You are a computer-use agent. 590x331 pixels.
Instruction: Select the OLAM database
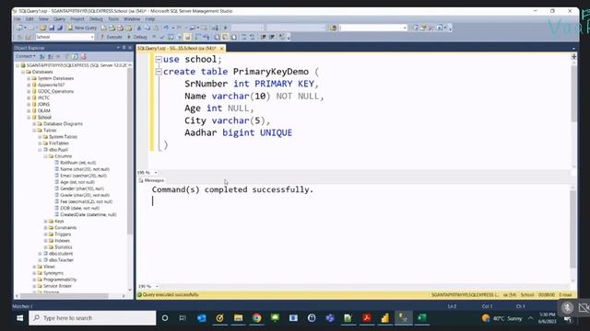[x=44, y=110]
